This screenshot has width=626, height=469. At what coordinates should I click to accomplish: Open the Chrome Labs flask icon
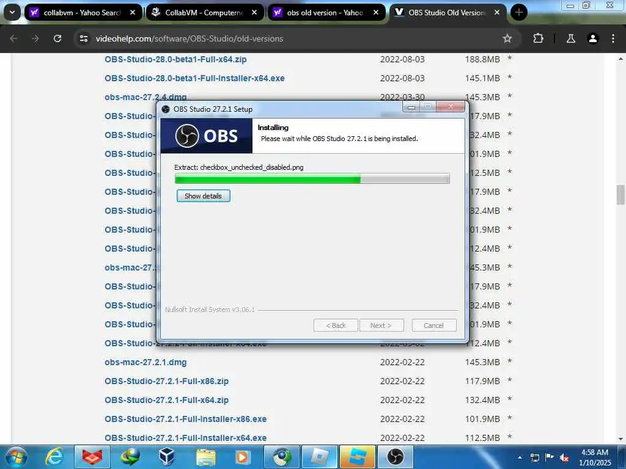(571, 38)
